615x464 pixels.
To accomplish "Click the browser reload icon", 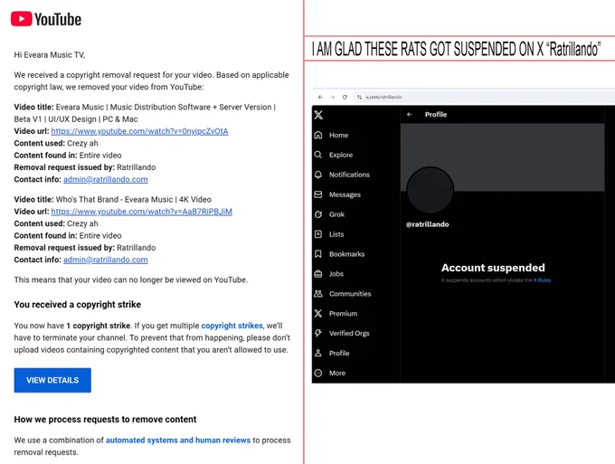I will [x=345, y=97].
